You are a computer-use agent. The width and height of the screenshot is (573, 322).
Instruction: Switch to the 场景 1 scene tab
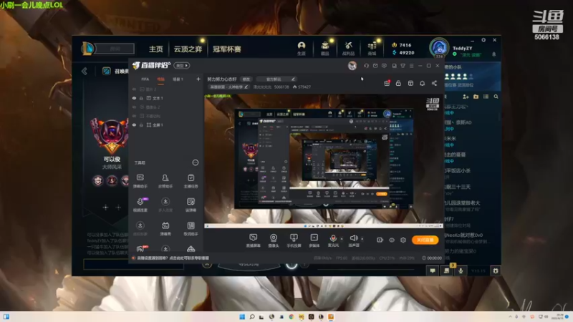click(178, 79)
